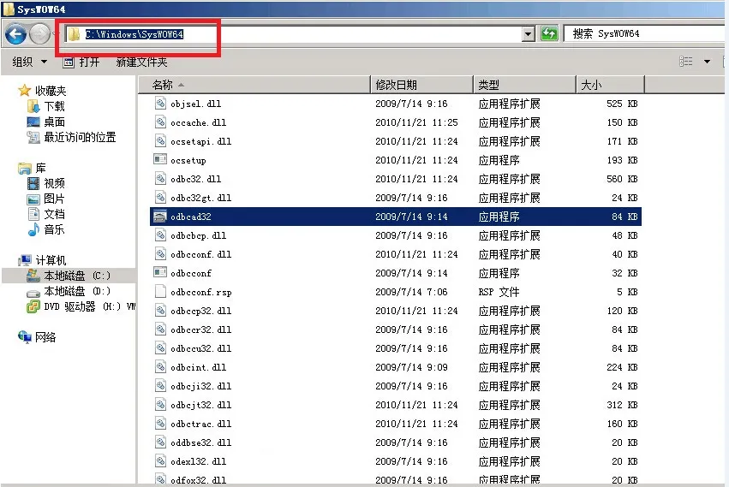Screen dimensions: 729x487
Task: Click the Back navigation arrow button
Action: (15, 34)
